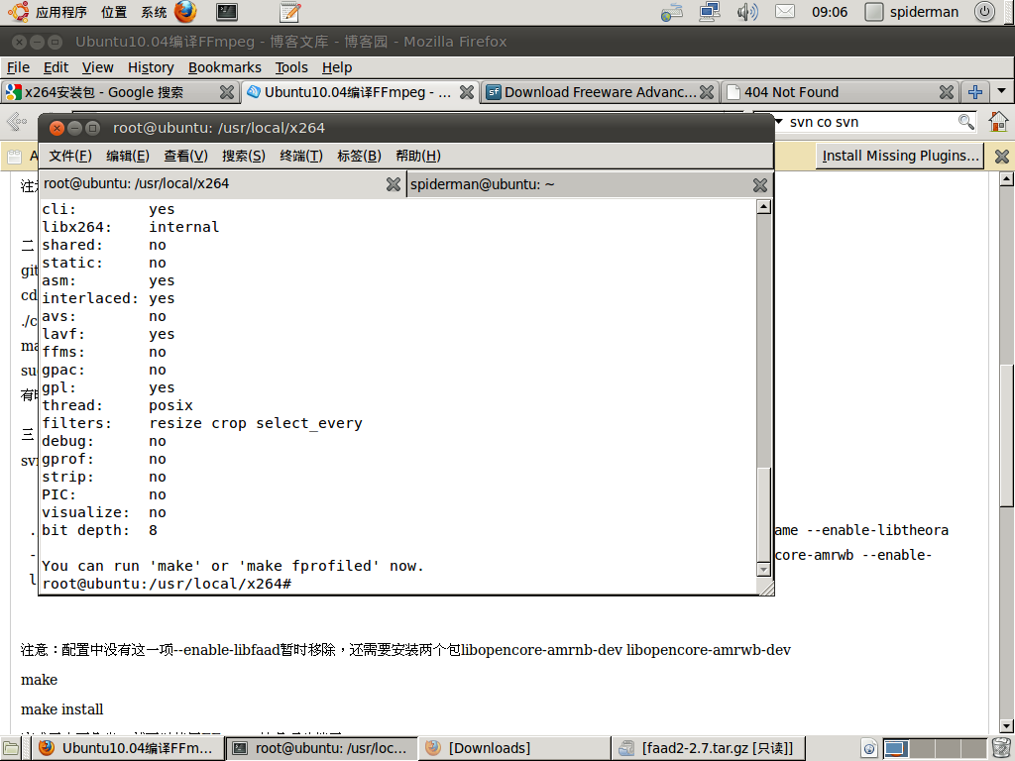Close the Ubuntu10.04编译FFmpeg tab
Image resolution: width=1015 pixels, height=761 pixels.
pos(467,92)
